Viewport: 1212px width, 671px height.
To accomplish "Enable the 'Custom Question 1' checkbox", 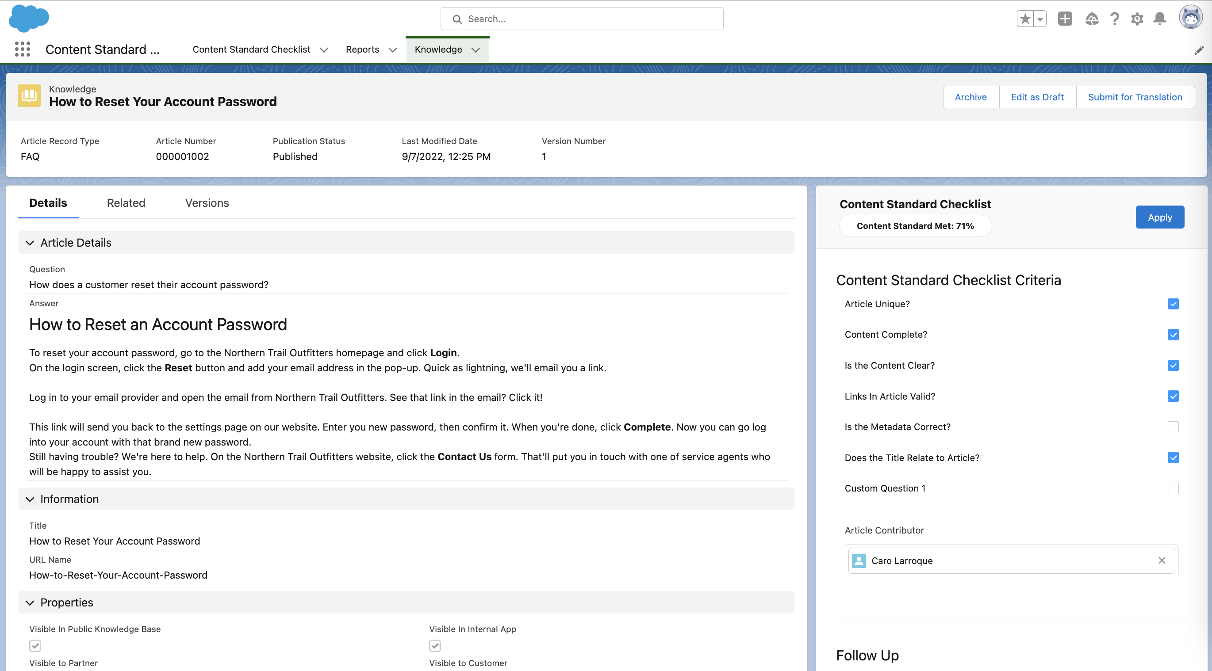I will point(1173,488).
